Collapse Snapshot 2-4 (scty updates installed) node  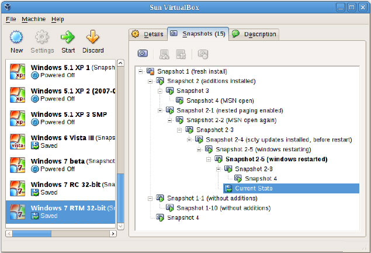pos(189,140)
